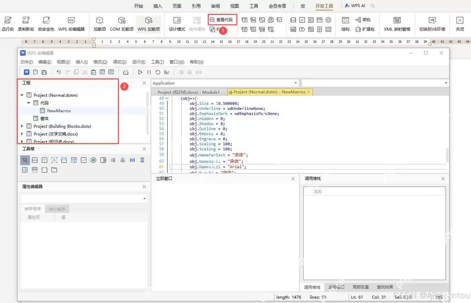Switch to the Project (知识点.docx) - Module1 tab
The height and width of the screenshot is (303, 471).
click(189, 92)
